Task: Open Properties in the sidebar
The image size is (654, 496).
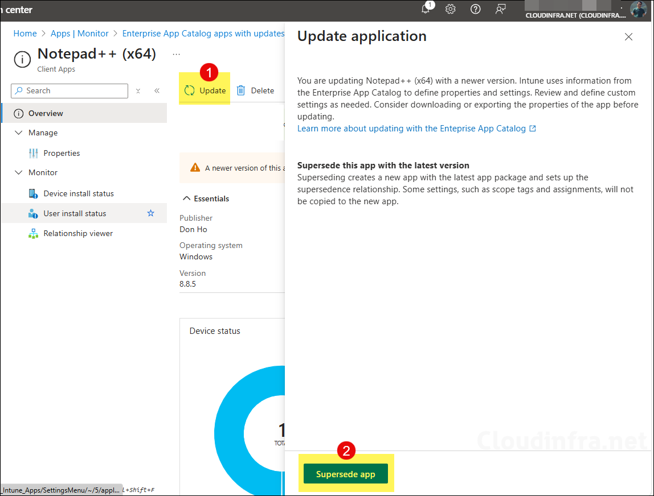Action: (62, 153)
